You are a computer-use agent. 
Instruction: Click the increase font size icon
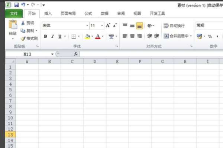point(108,26)
